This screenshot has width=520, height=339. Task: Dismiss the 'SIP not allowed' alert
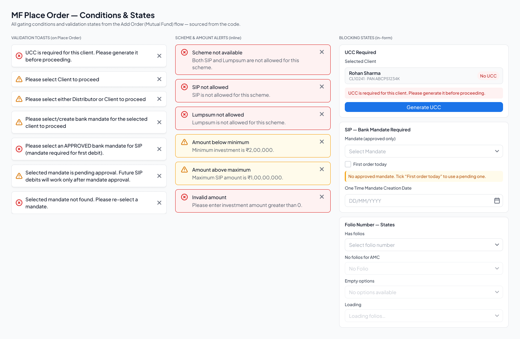[322, 87]
